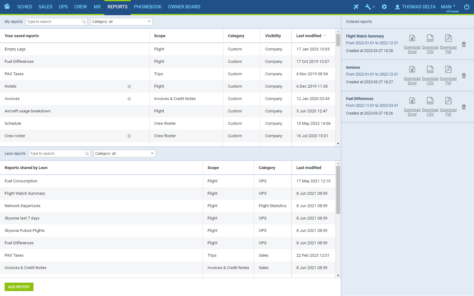This screenshot has width=474, height=296.
Task: Click the Flight Watch Summary PDF download icon
Action: click(448, 38)
